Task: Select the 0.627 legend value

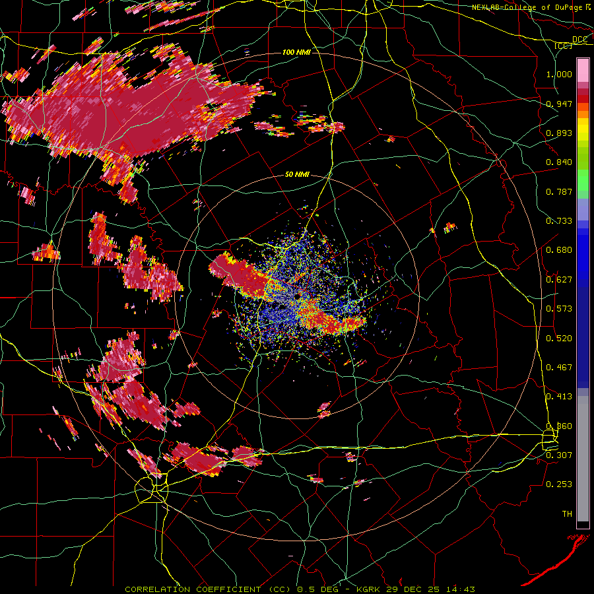Action: 559,280
